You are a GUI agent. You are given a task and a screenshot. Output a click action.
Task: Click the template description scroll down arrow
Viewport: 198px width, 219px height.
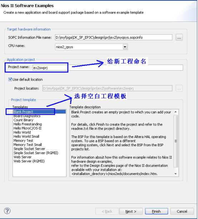pos(176,174)
